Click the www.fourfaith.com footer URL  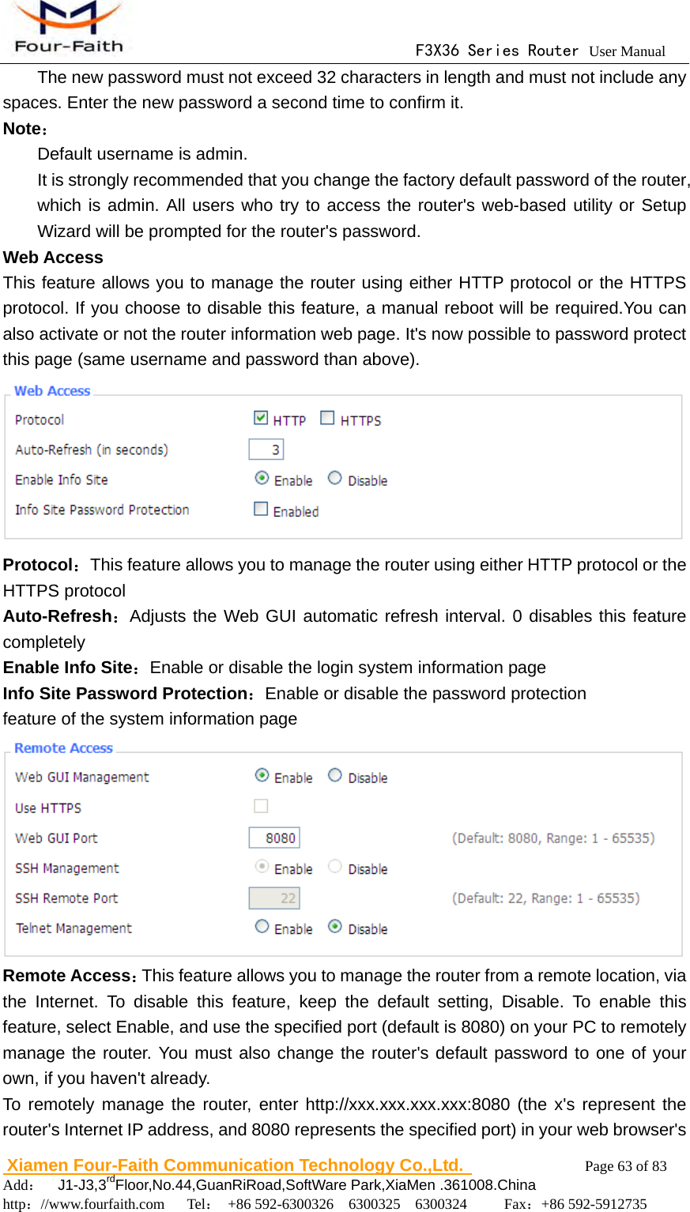pyautogui.click(x=102, y=1204)
